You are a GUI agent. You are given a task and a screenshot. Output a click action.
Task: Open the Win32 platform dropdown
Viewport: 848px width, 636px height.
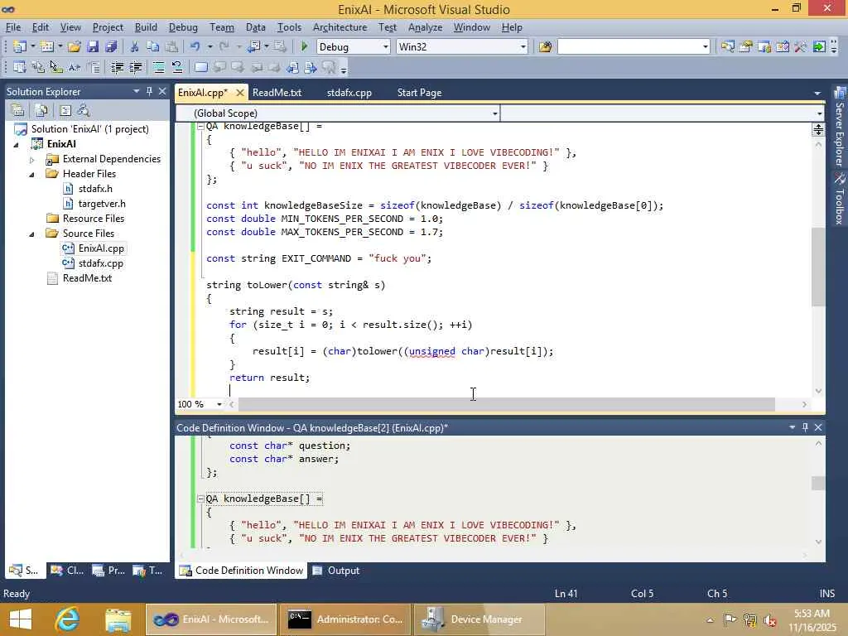click(523, 47)
